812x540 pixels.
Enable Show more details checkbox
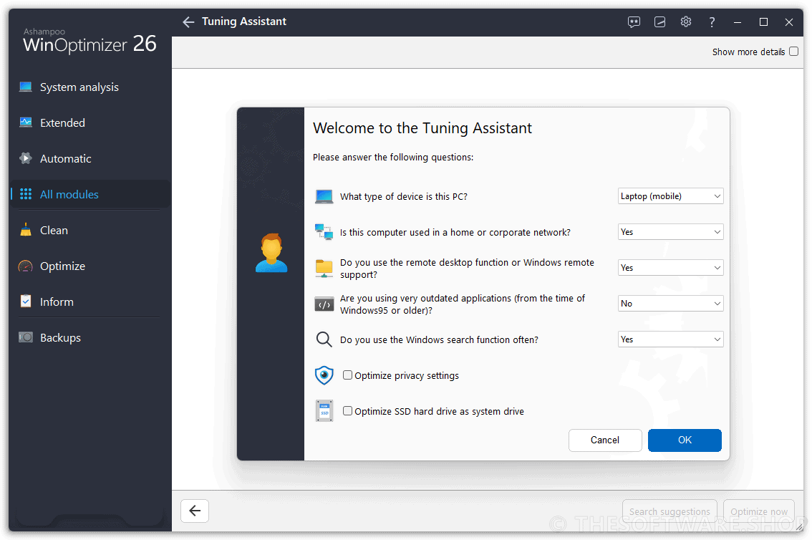(793, 52)
